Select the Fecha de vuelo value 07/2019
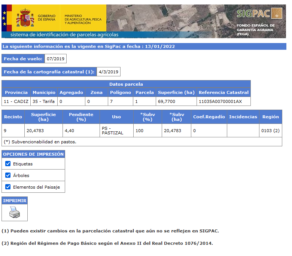This screenshot has width=292, height=256. [55, 59]
